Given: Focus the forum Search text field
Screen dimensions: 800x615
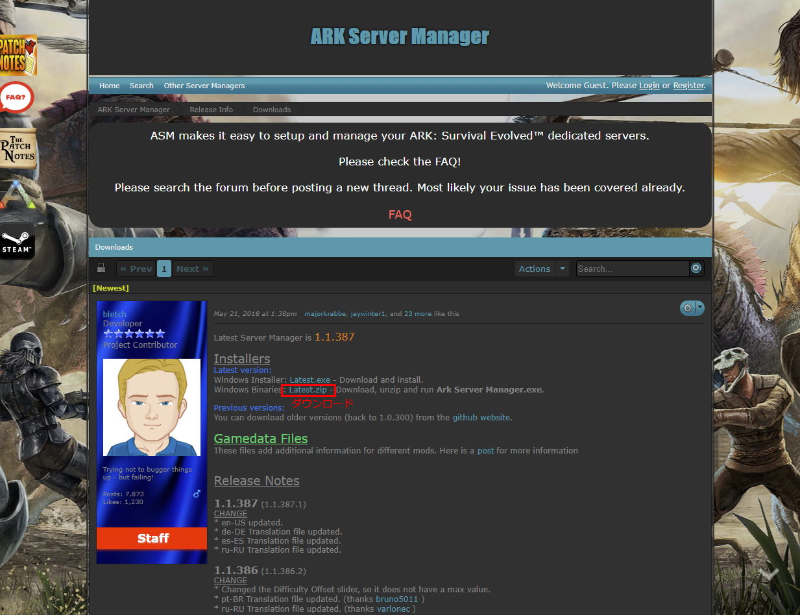Looking at the screenshot, I should (632, 269).
